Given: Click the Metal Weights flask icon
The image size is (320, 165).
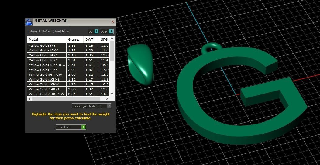Looking at the screenshot, I should tap(29, 22).
